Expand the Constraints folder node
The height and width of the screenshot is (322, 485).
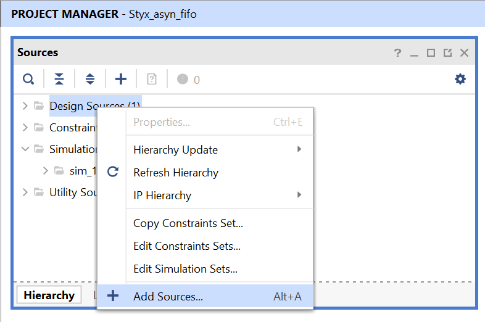25,128
